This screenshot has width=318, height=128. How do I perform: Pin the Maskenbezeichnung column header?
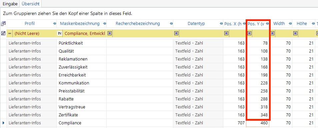coord(104,24)
